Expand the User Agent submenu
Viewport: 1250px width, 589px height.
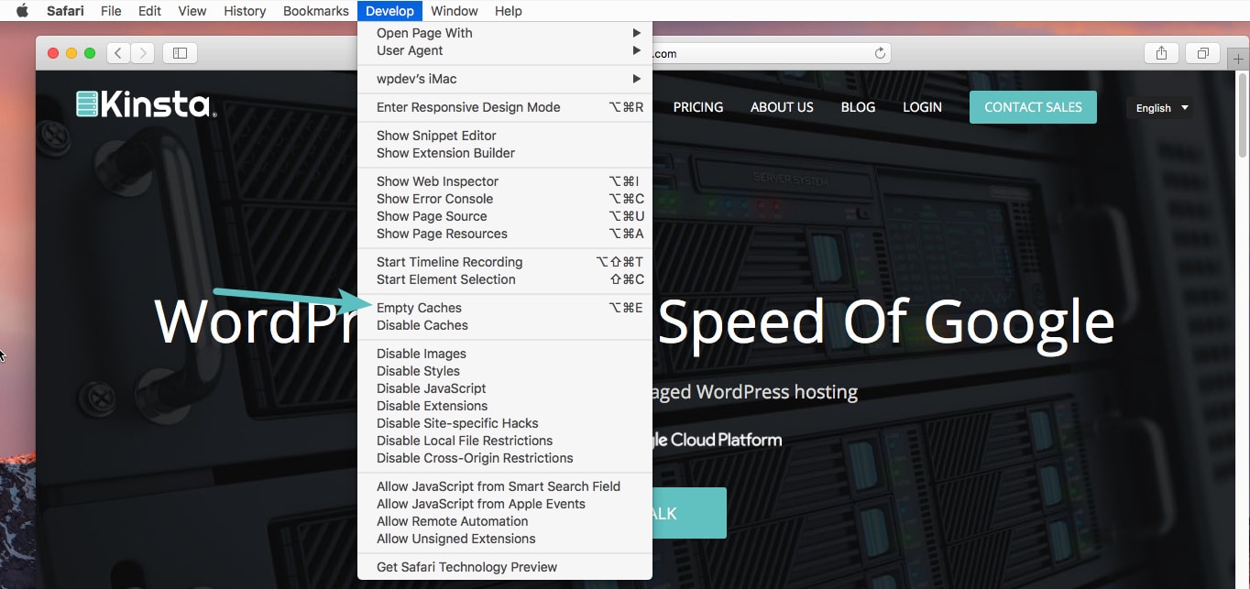click(505, 50)
